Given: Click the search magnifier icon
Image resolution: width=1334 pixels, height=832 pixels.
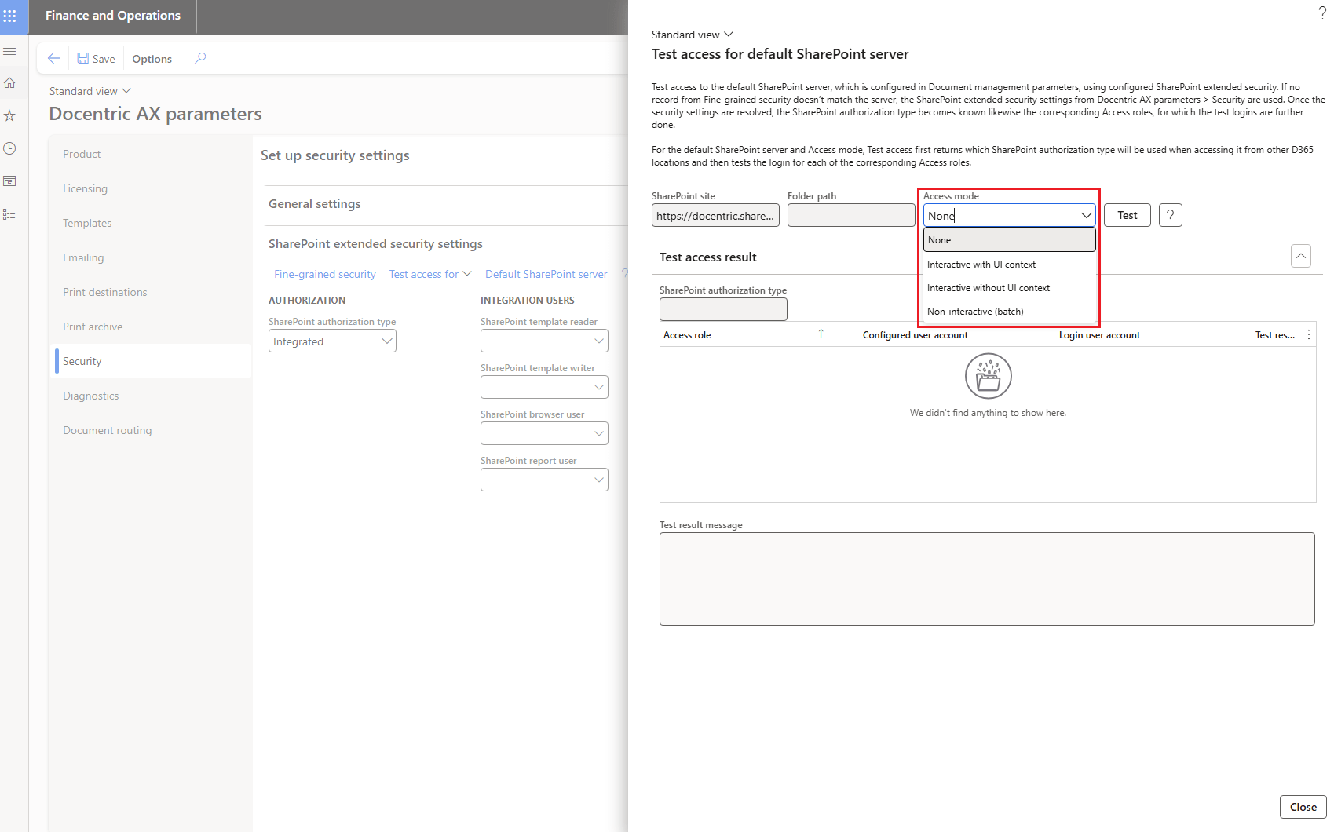Looking at the screenshot, I should [x=200, y=58].
